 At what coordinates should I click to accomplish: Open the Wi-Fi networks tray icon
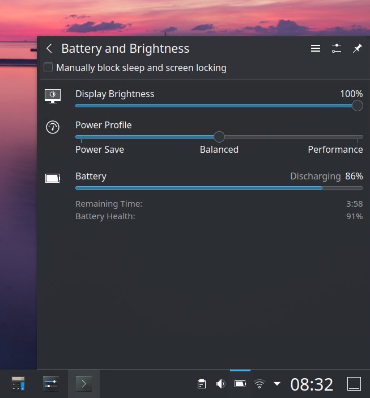click(x=260, y=384)
